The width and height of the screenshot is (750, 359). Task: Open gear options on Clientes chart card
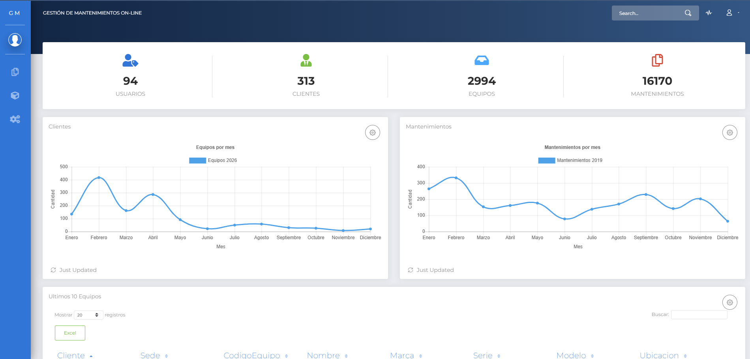[373, 132]
